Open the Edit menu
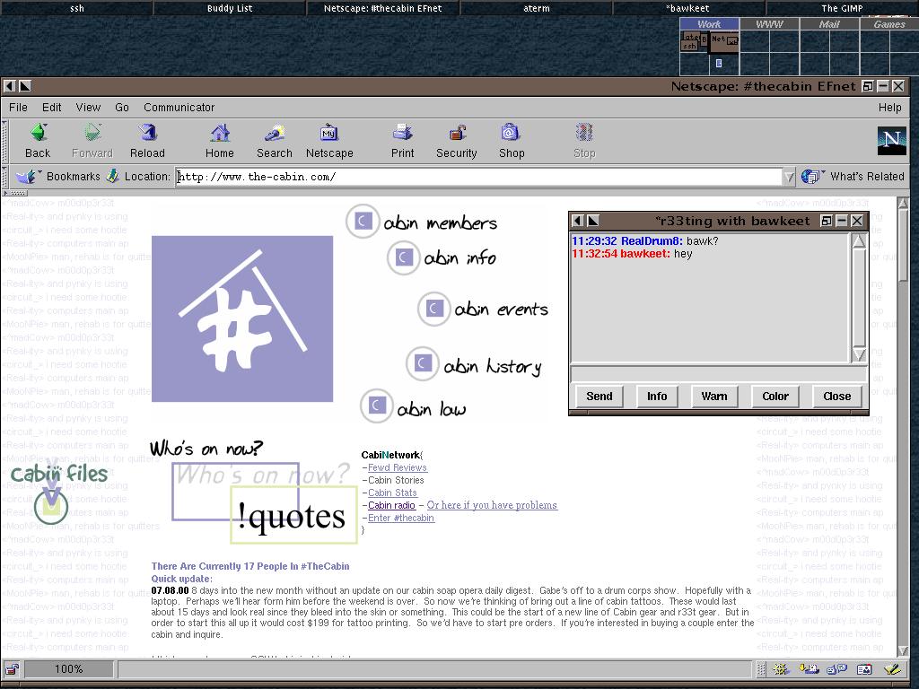 (x=51, y=108)
